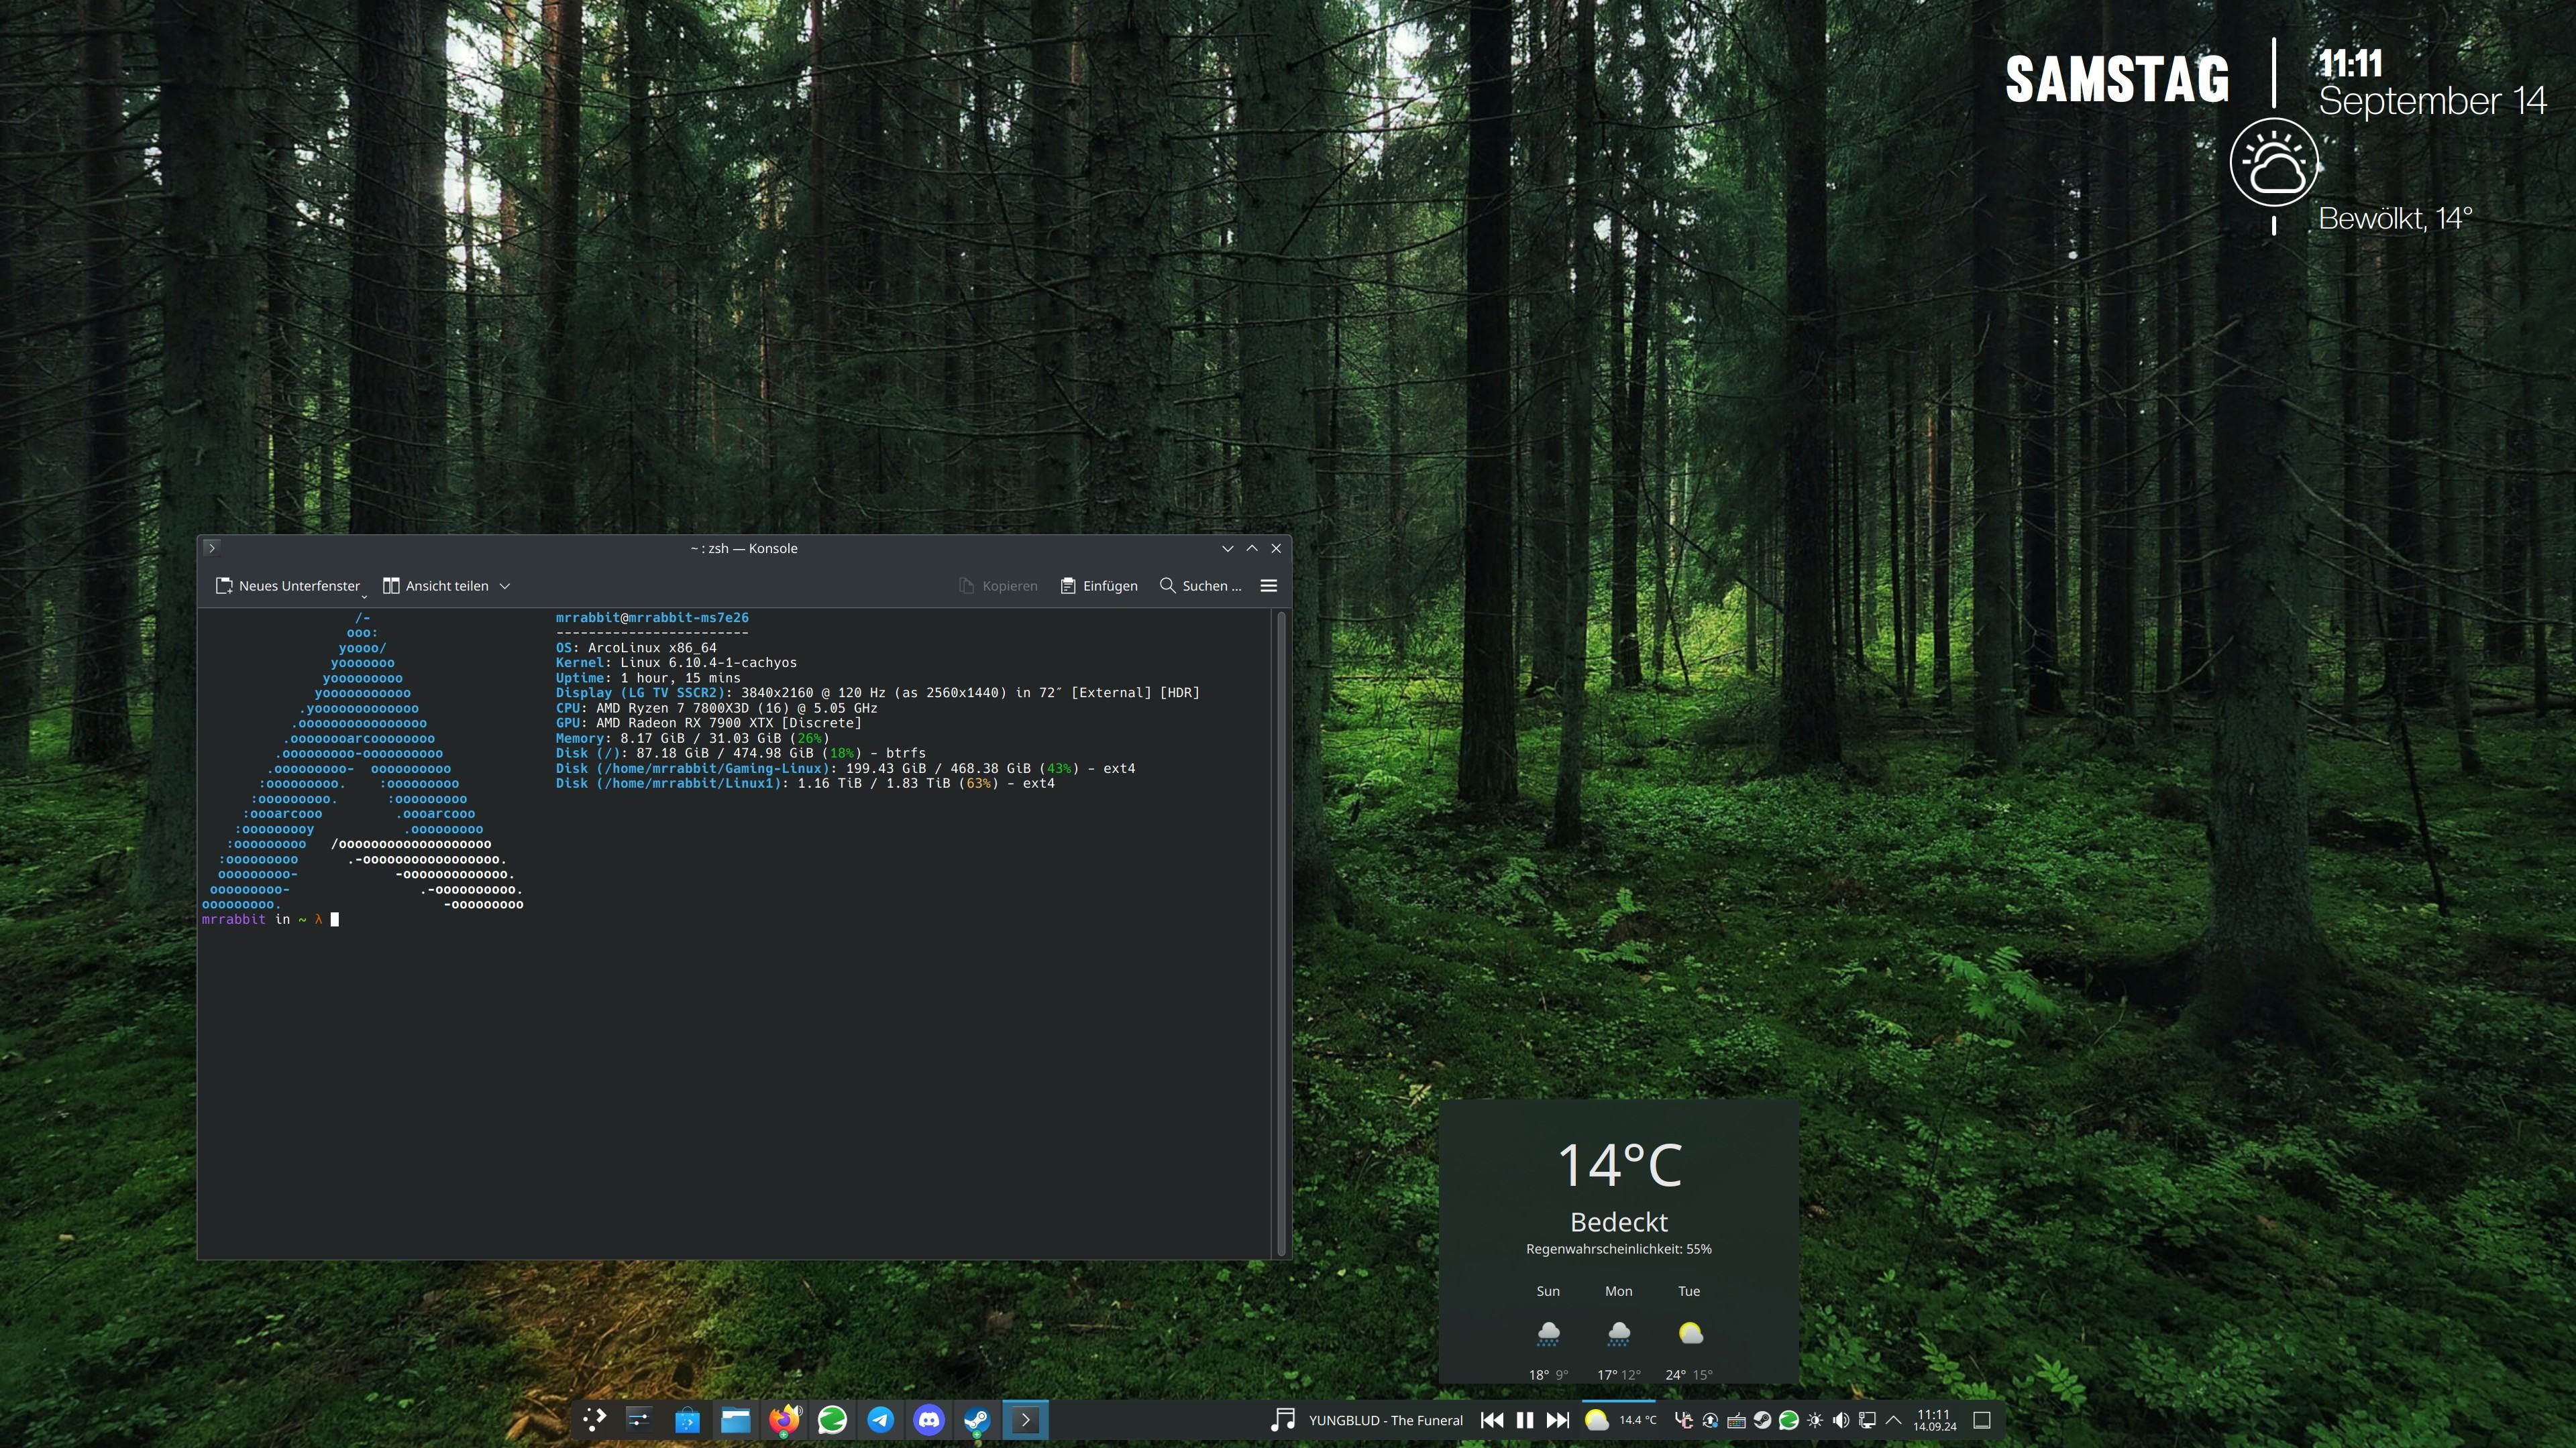Open System Settings from the taskbar

click(639, 1420)
